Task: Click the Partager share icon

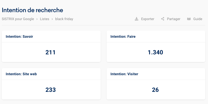Action: point(163,19)
